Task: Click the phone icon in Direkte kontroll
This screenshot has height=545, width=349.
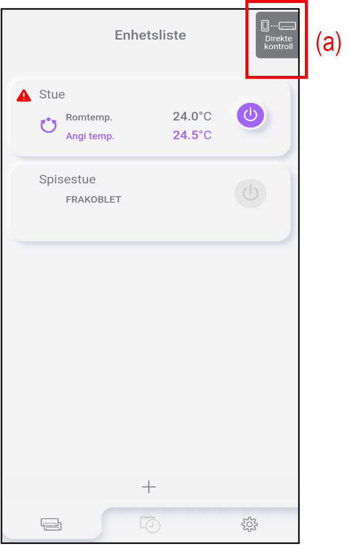Action: [265, 26]
